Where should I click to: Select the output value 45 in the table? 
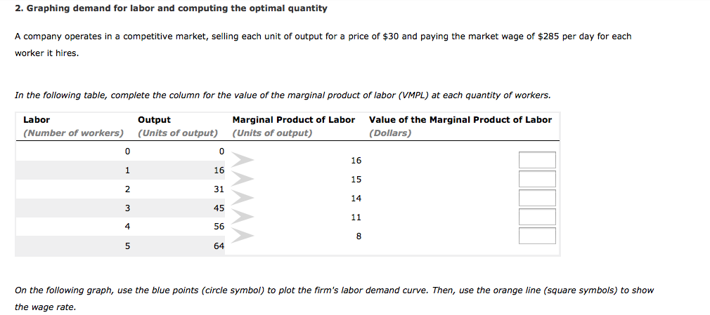219,208
